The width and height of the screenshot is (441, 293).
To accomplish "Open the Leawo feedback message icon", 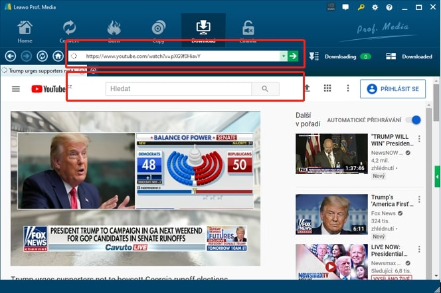I will (x=345, y=7).
